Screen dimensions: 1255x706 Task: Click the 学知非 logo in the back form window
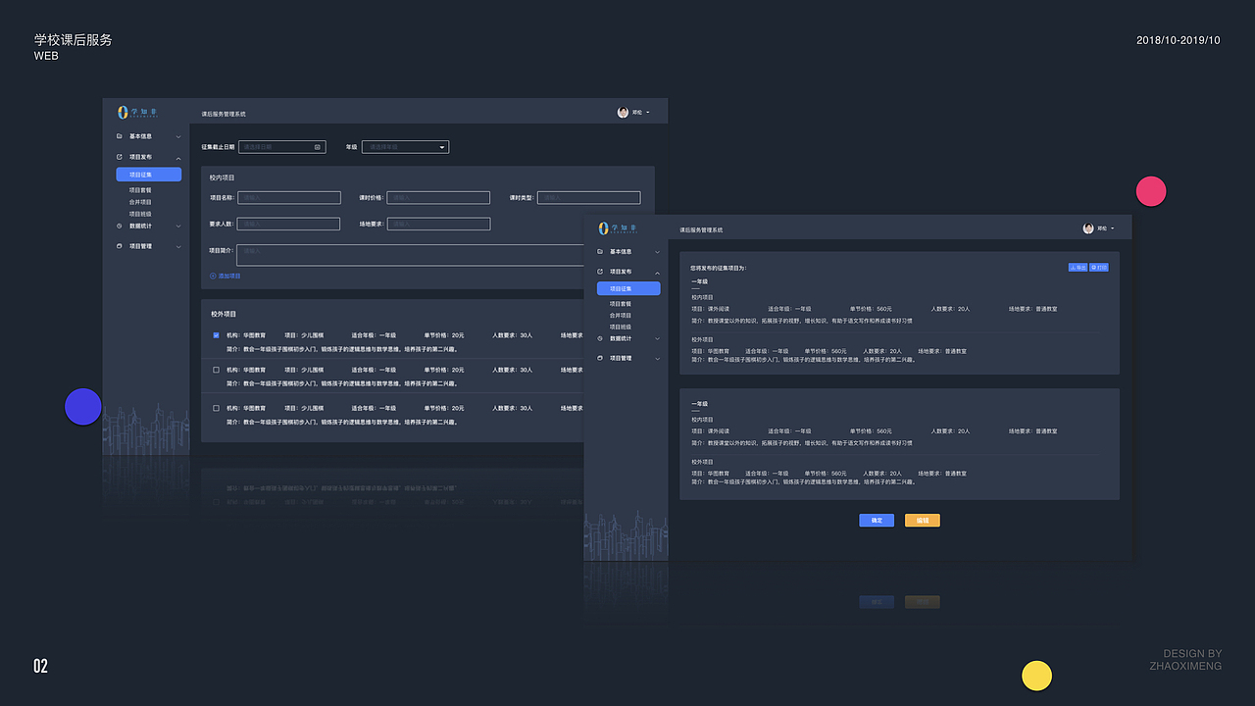click(137, 112)
